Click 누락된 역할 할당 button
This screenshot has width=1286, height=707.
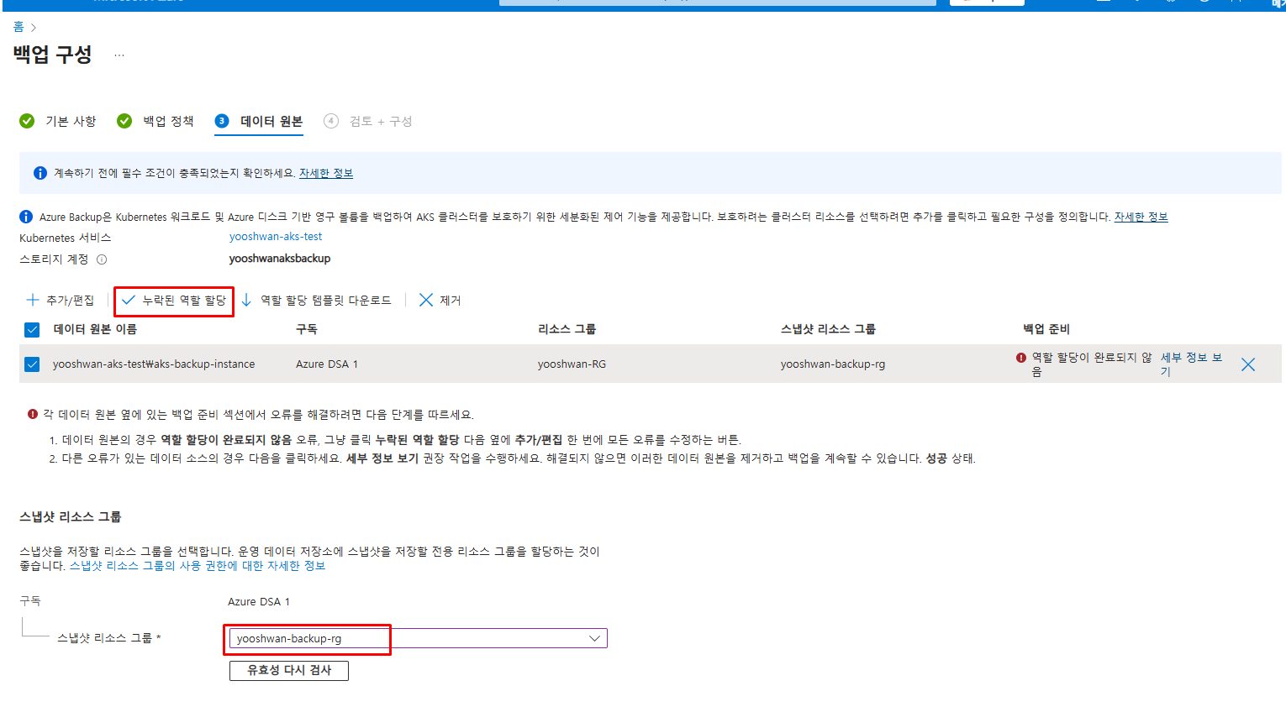tap(174, 300)
